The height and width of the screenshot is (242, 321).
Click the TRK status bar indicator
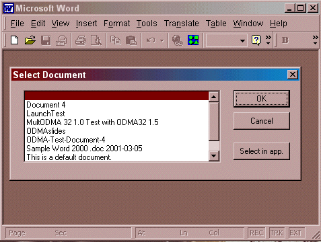pyautogui.click(x=277, y=233)
